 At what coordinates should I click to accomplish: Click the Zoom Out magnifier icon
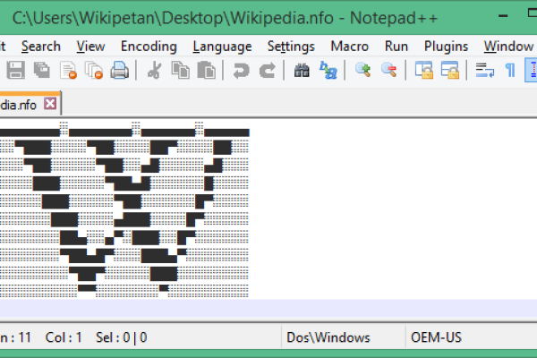(388, 70)
